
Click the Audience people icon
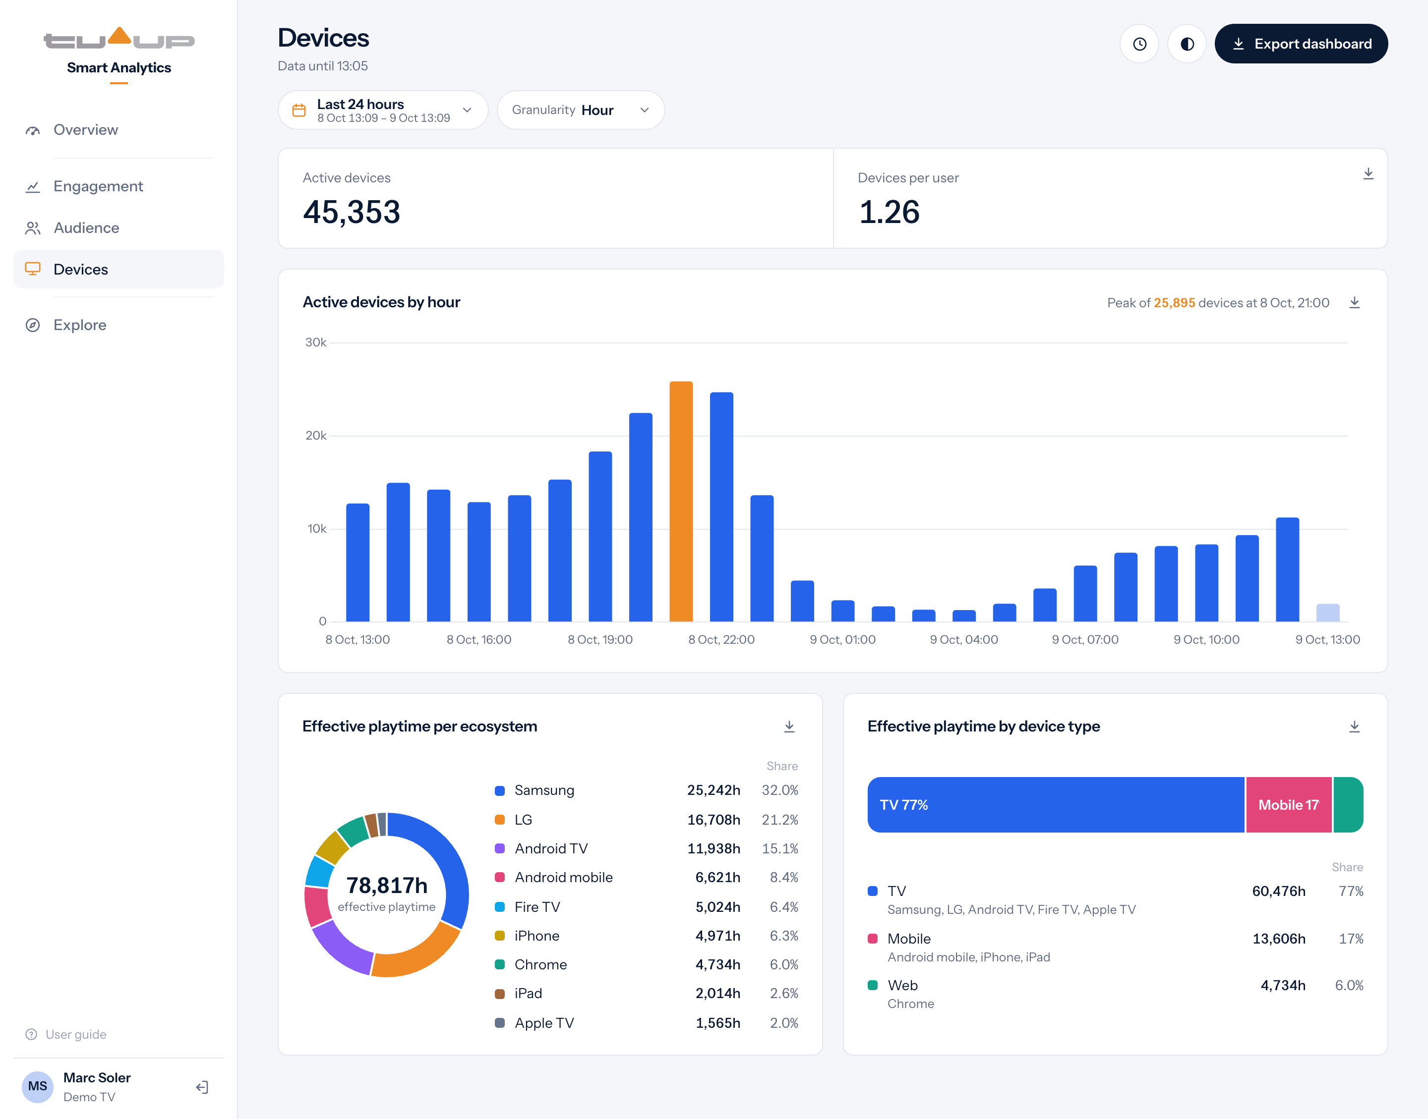[x=33, y=228]
